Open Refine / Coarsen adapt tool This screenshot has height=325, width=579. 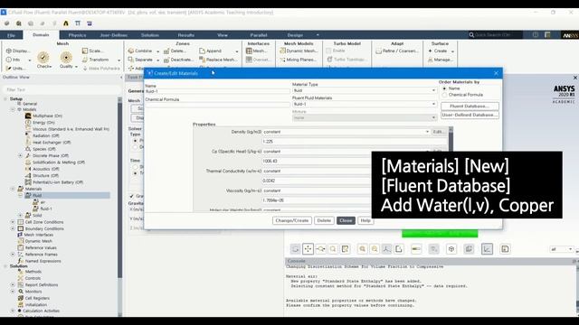pos(397,51)
